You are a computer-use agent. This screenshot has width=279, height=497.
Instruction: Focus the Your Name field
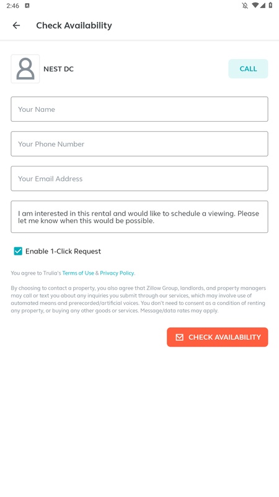pyautogui.click(x=139, y=109)
